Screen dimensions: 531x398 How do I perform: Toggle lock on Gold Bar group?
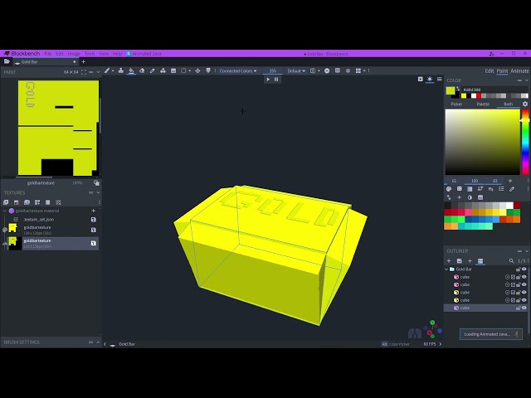coord(518,269)
